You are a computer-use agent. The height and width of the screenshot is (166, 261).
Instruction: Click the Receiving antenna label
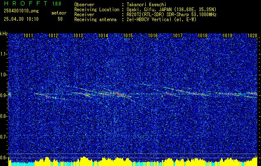95,20
